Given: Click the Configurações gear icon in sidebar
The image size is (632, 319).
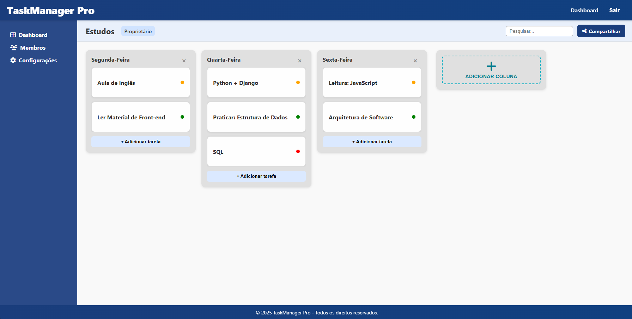Looking at the screenshot, I should point(13,60).
